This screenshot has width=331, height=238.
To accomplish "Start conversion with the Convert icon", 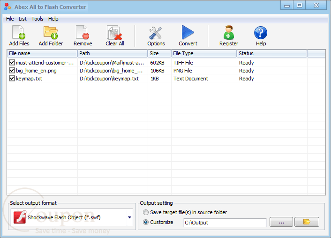I will point(188,32).
